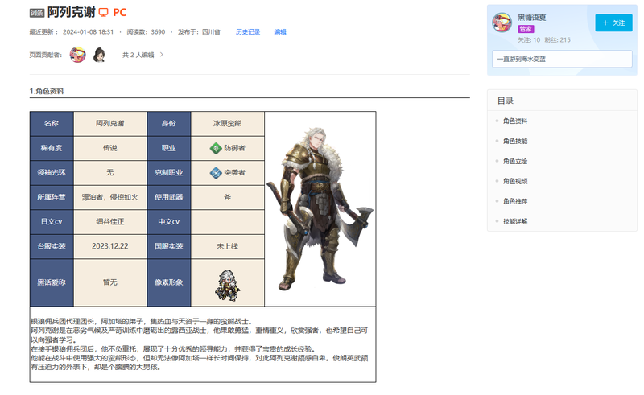
Task: Click the 编辑 edit link
Action: (x=279, y=32)
